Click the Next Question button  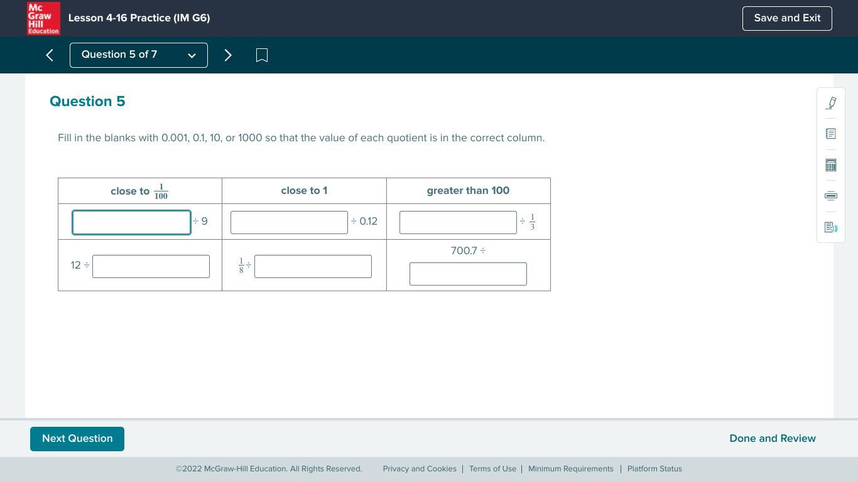click(x=77, y=439)
